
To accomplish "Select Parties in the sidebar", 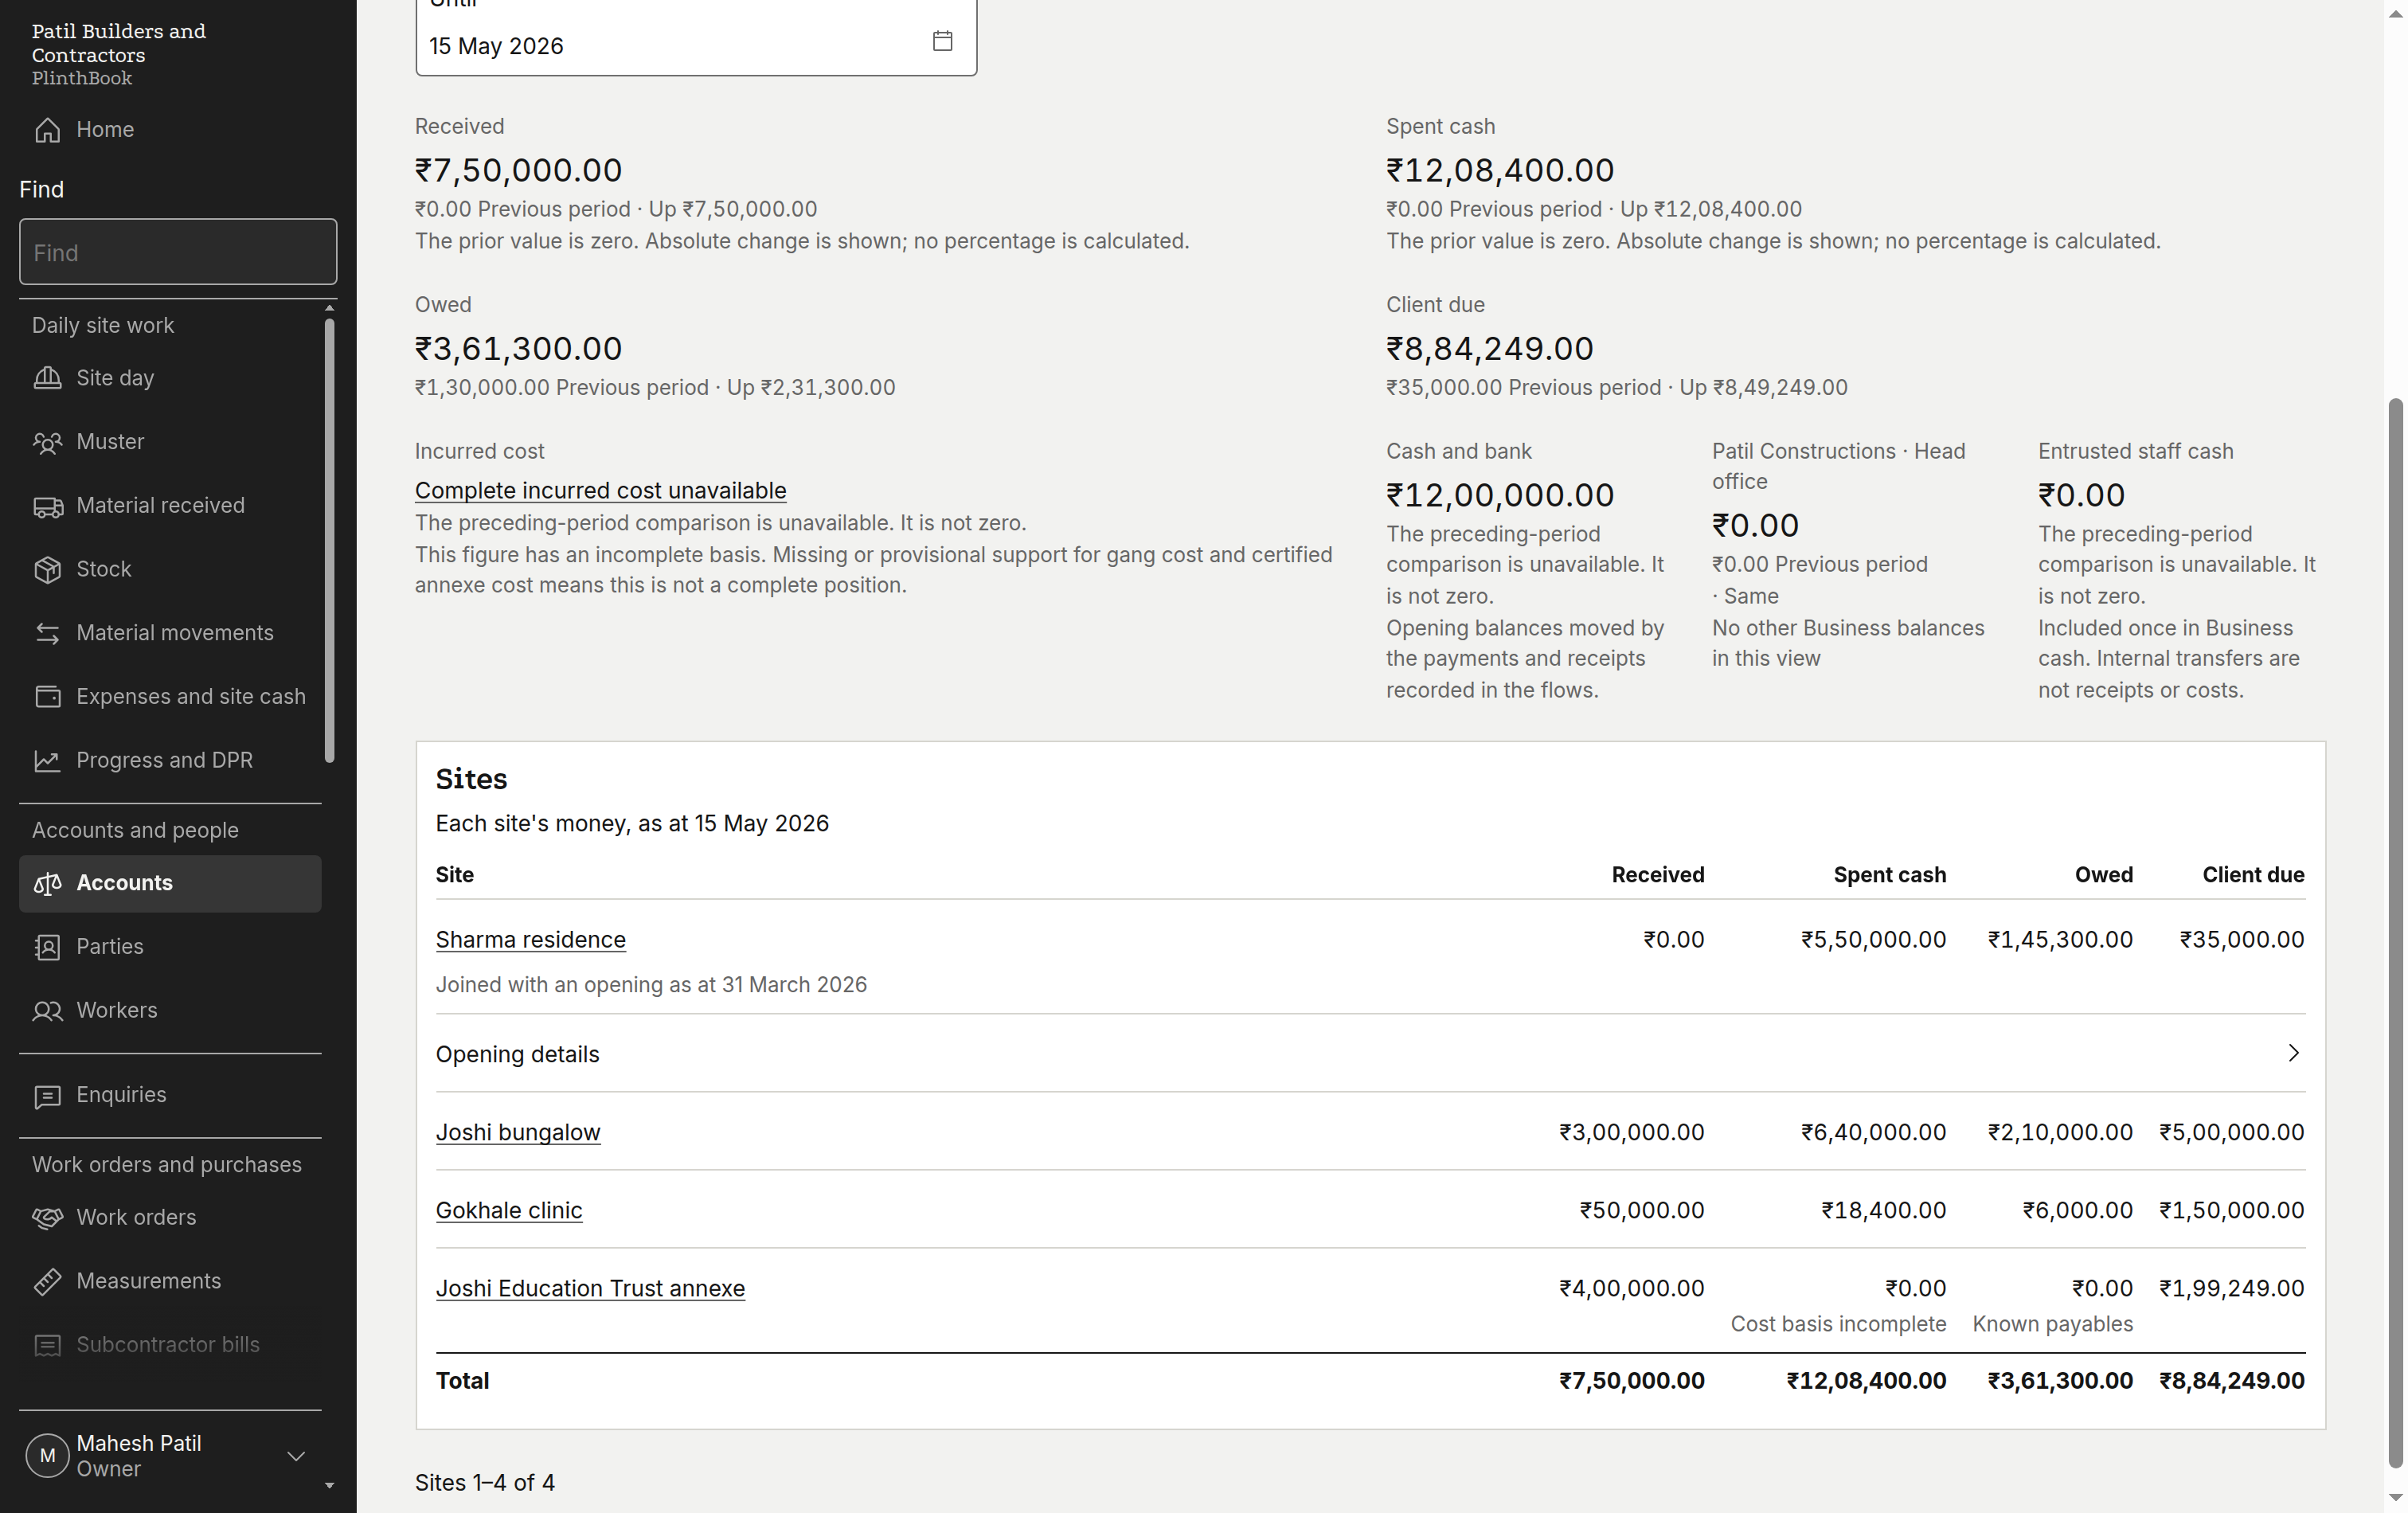I will (170, 947).
